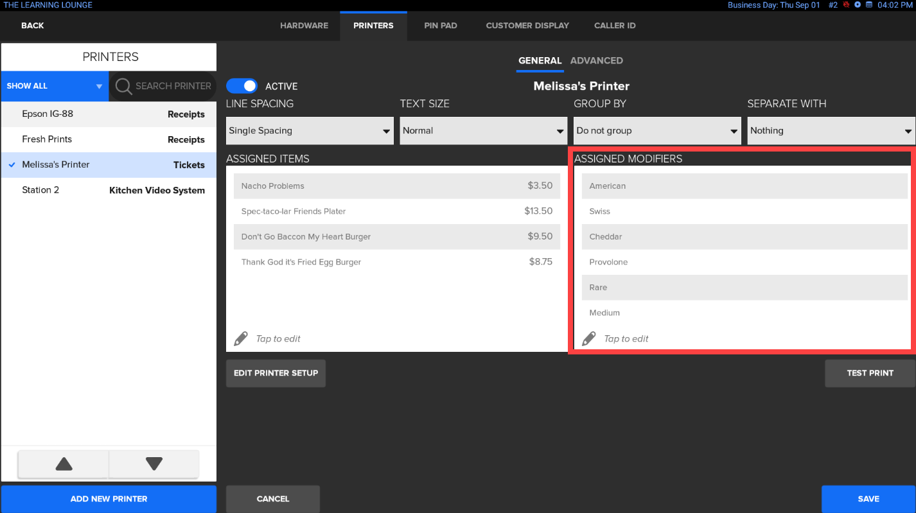The image size is (916, 513).
Task: Click the database status icon in top bar
Action: point(869,4)
